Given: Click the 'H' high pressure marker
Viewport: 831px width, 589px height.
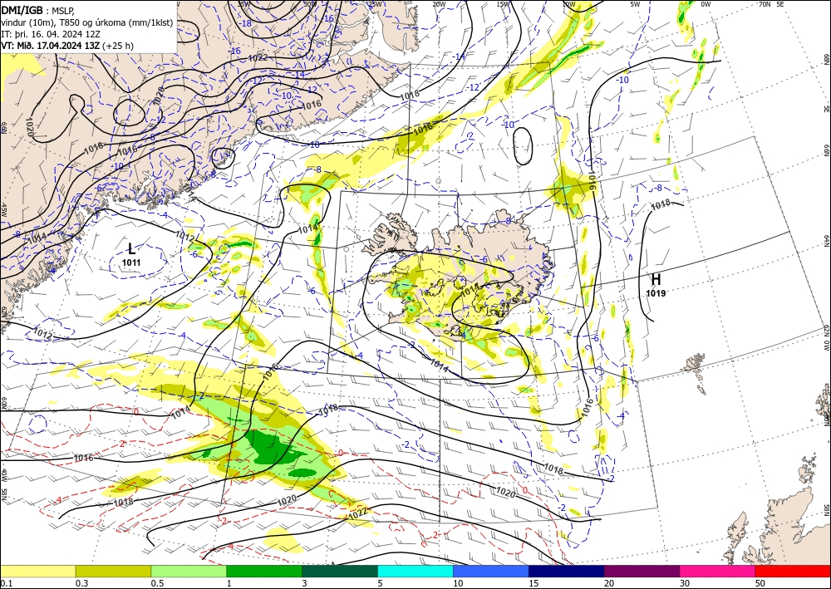Looking at the screenshot, I should click(x=656, y=279).
